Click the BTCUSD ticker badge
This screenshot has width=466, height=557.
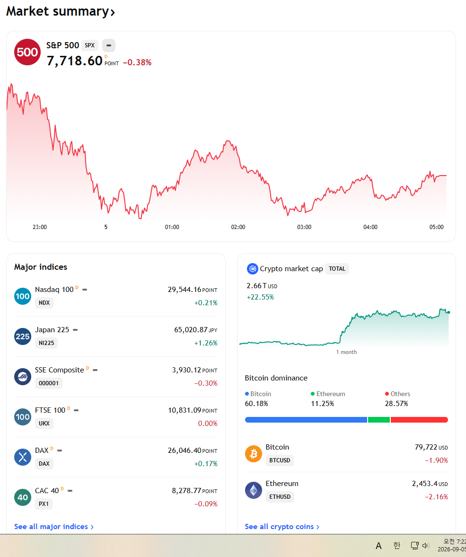(x=280, y=460)
